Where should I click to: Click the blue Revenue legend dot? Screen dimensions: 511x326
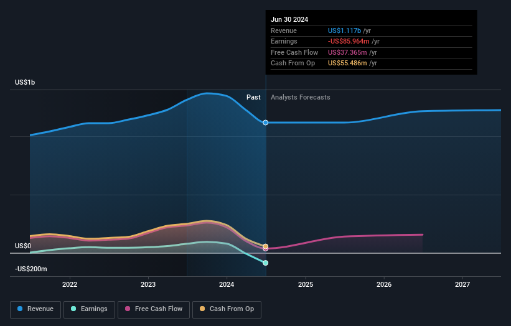click(x=20, y=309)
